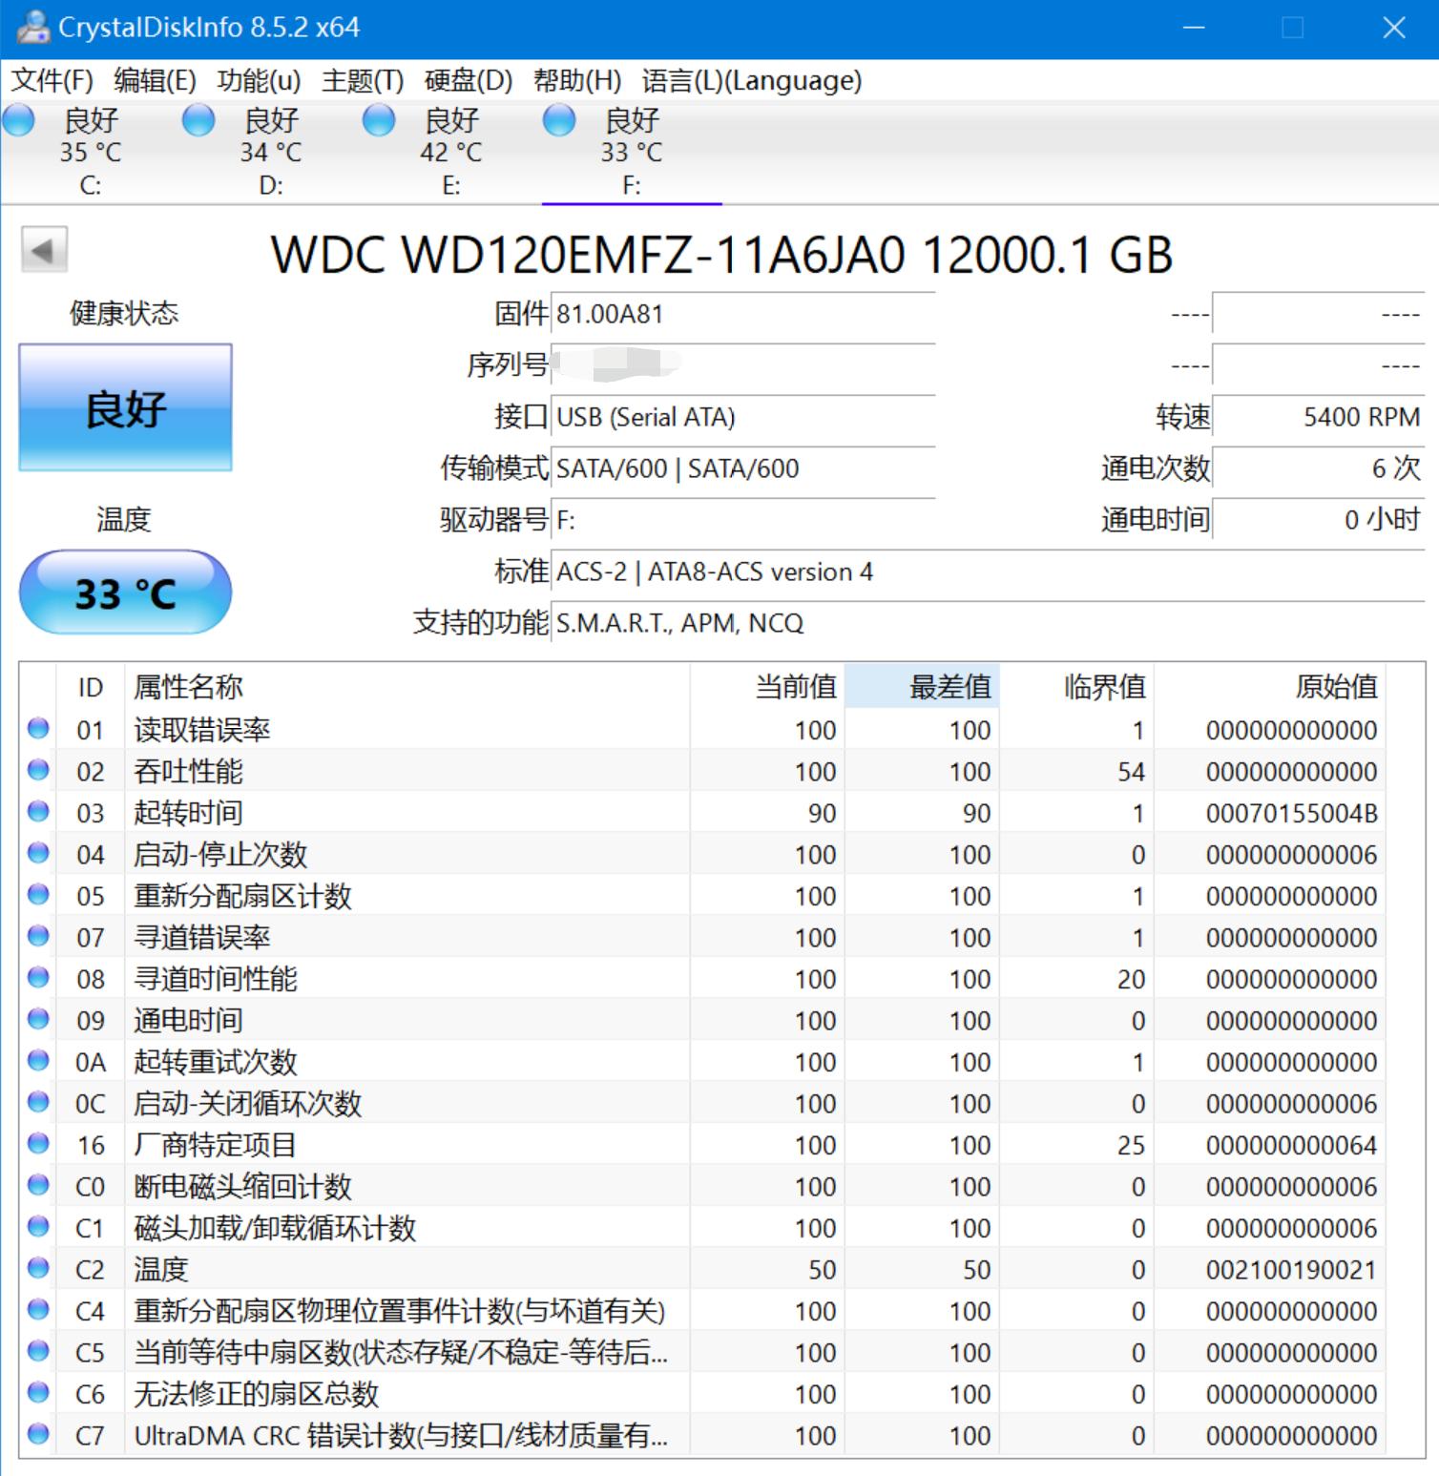Viewport: 1439px width, 1476px height.
Task: Open the 硬盘(D) menu
Action: 465,82
